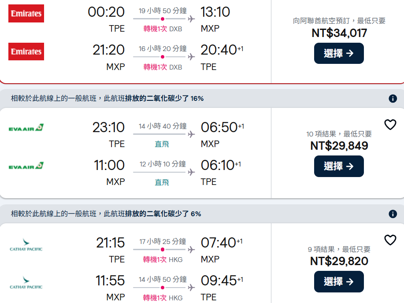
Task: Click the EVA Air logo on the 23:10 flight
Action: coord(26,128)
